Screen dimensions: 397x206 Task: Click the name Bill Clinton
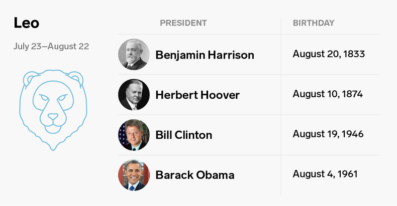[183, 135]
